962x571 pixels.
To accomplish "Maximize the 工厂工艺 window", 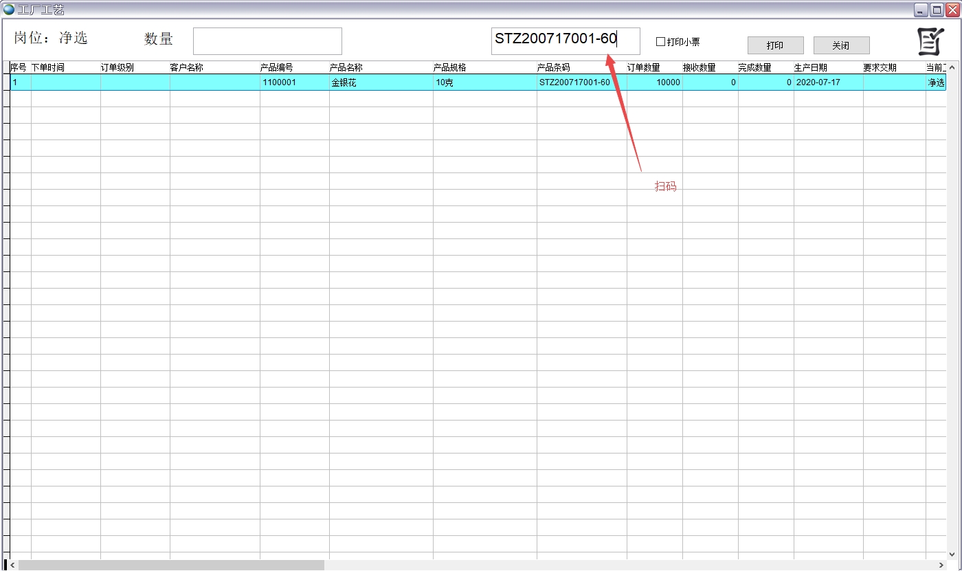I will point(937,10).
